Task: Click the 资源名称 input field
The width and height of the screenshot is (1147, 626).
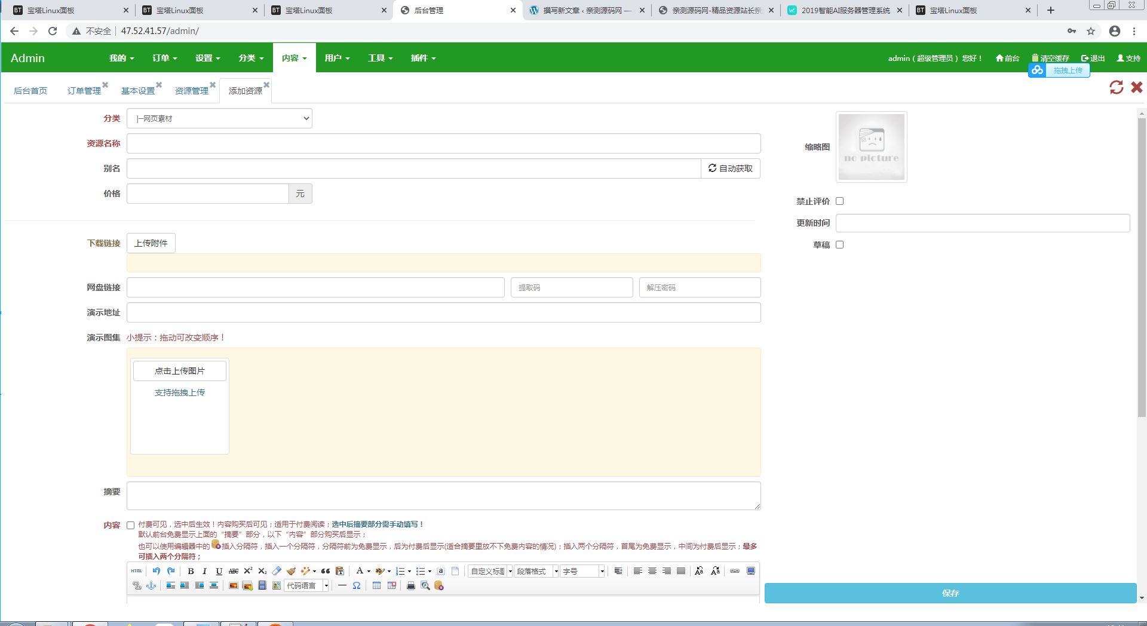Action: click(443, 143)
